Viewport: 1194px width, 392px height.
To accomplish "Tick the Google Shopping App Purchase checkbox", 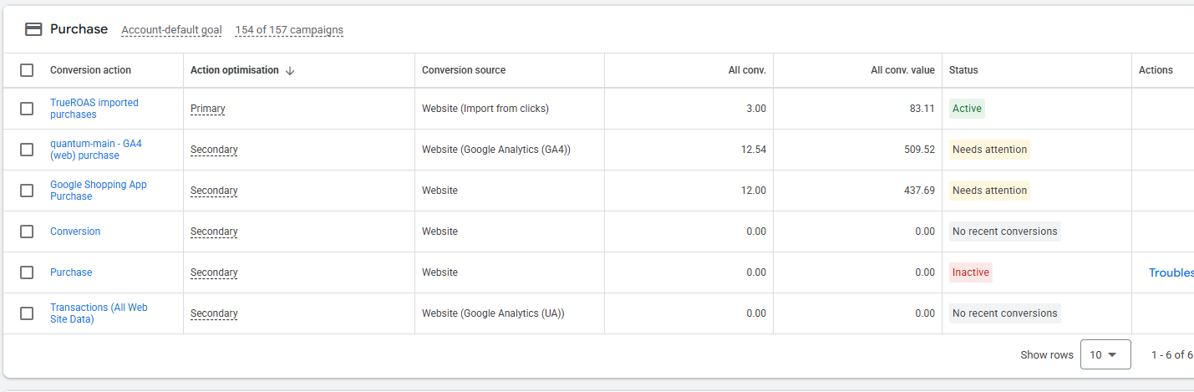I will pos(27,191).
